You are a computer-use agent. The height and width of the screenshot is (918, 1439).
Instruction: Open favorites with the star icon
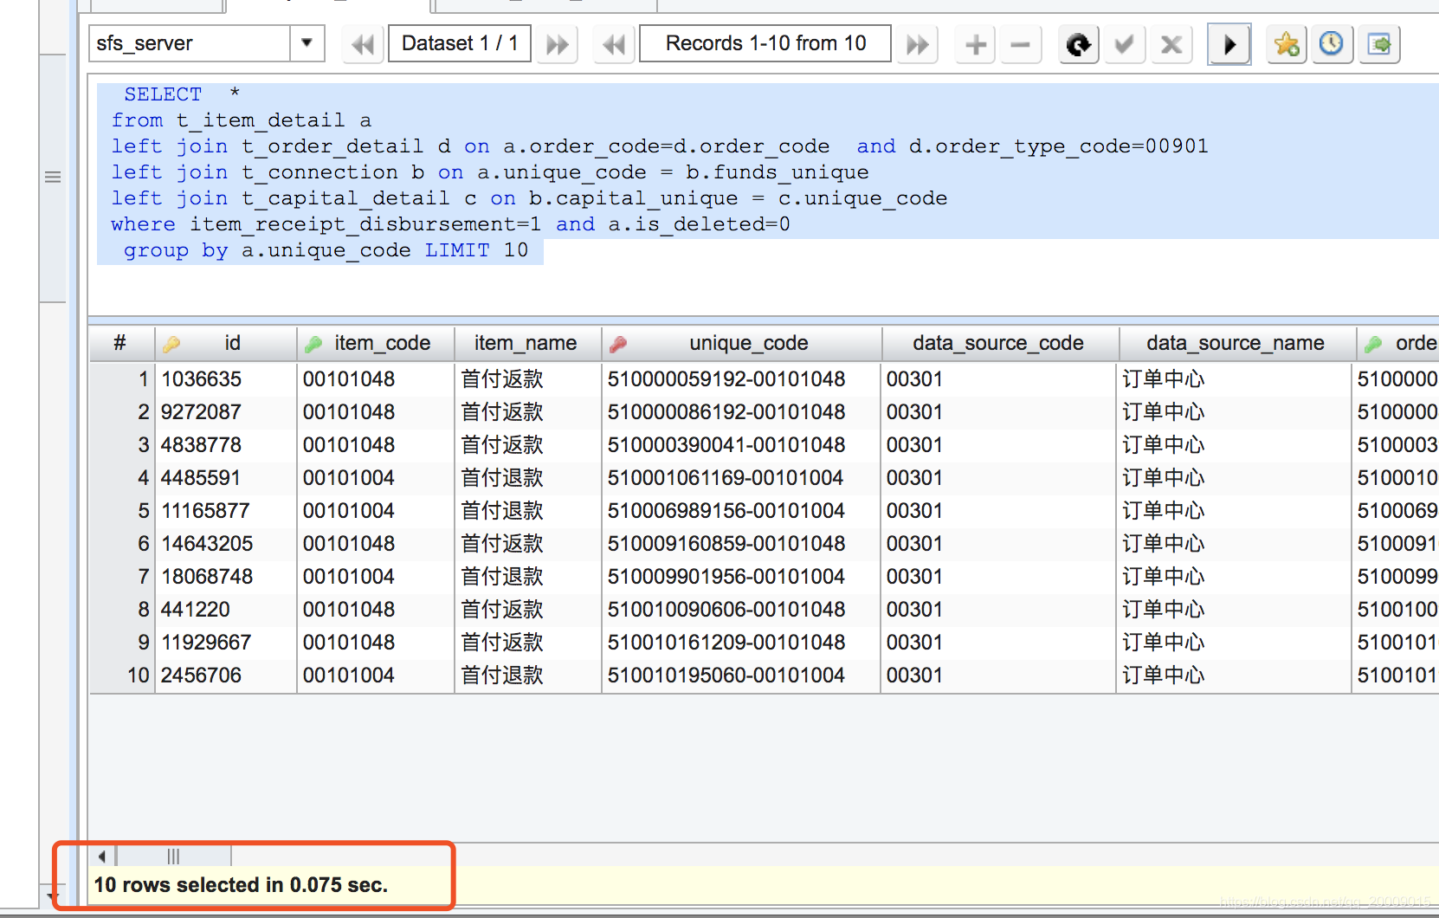[x=1287, y=44]
